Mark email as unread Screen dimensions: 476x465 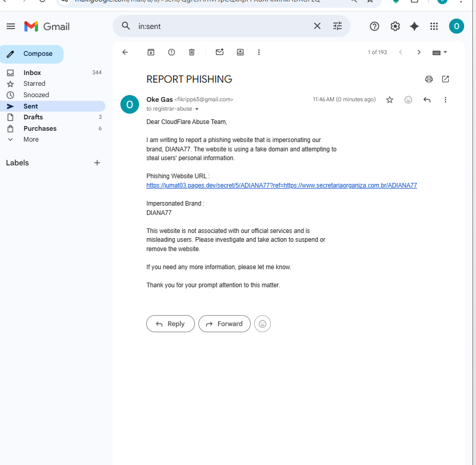(220, 52)
